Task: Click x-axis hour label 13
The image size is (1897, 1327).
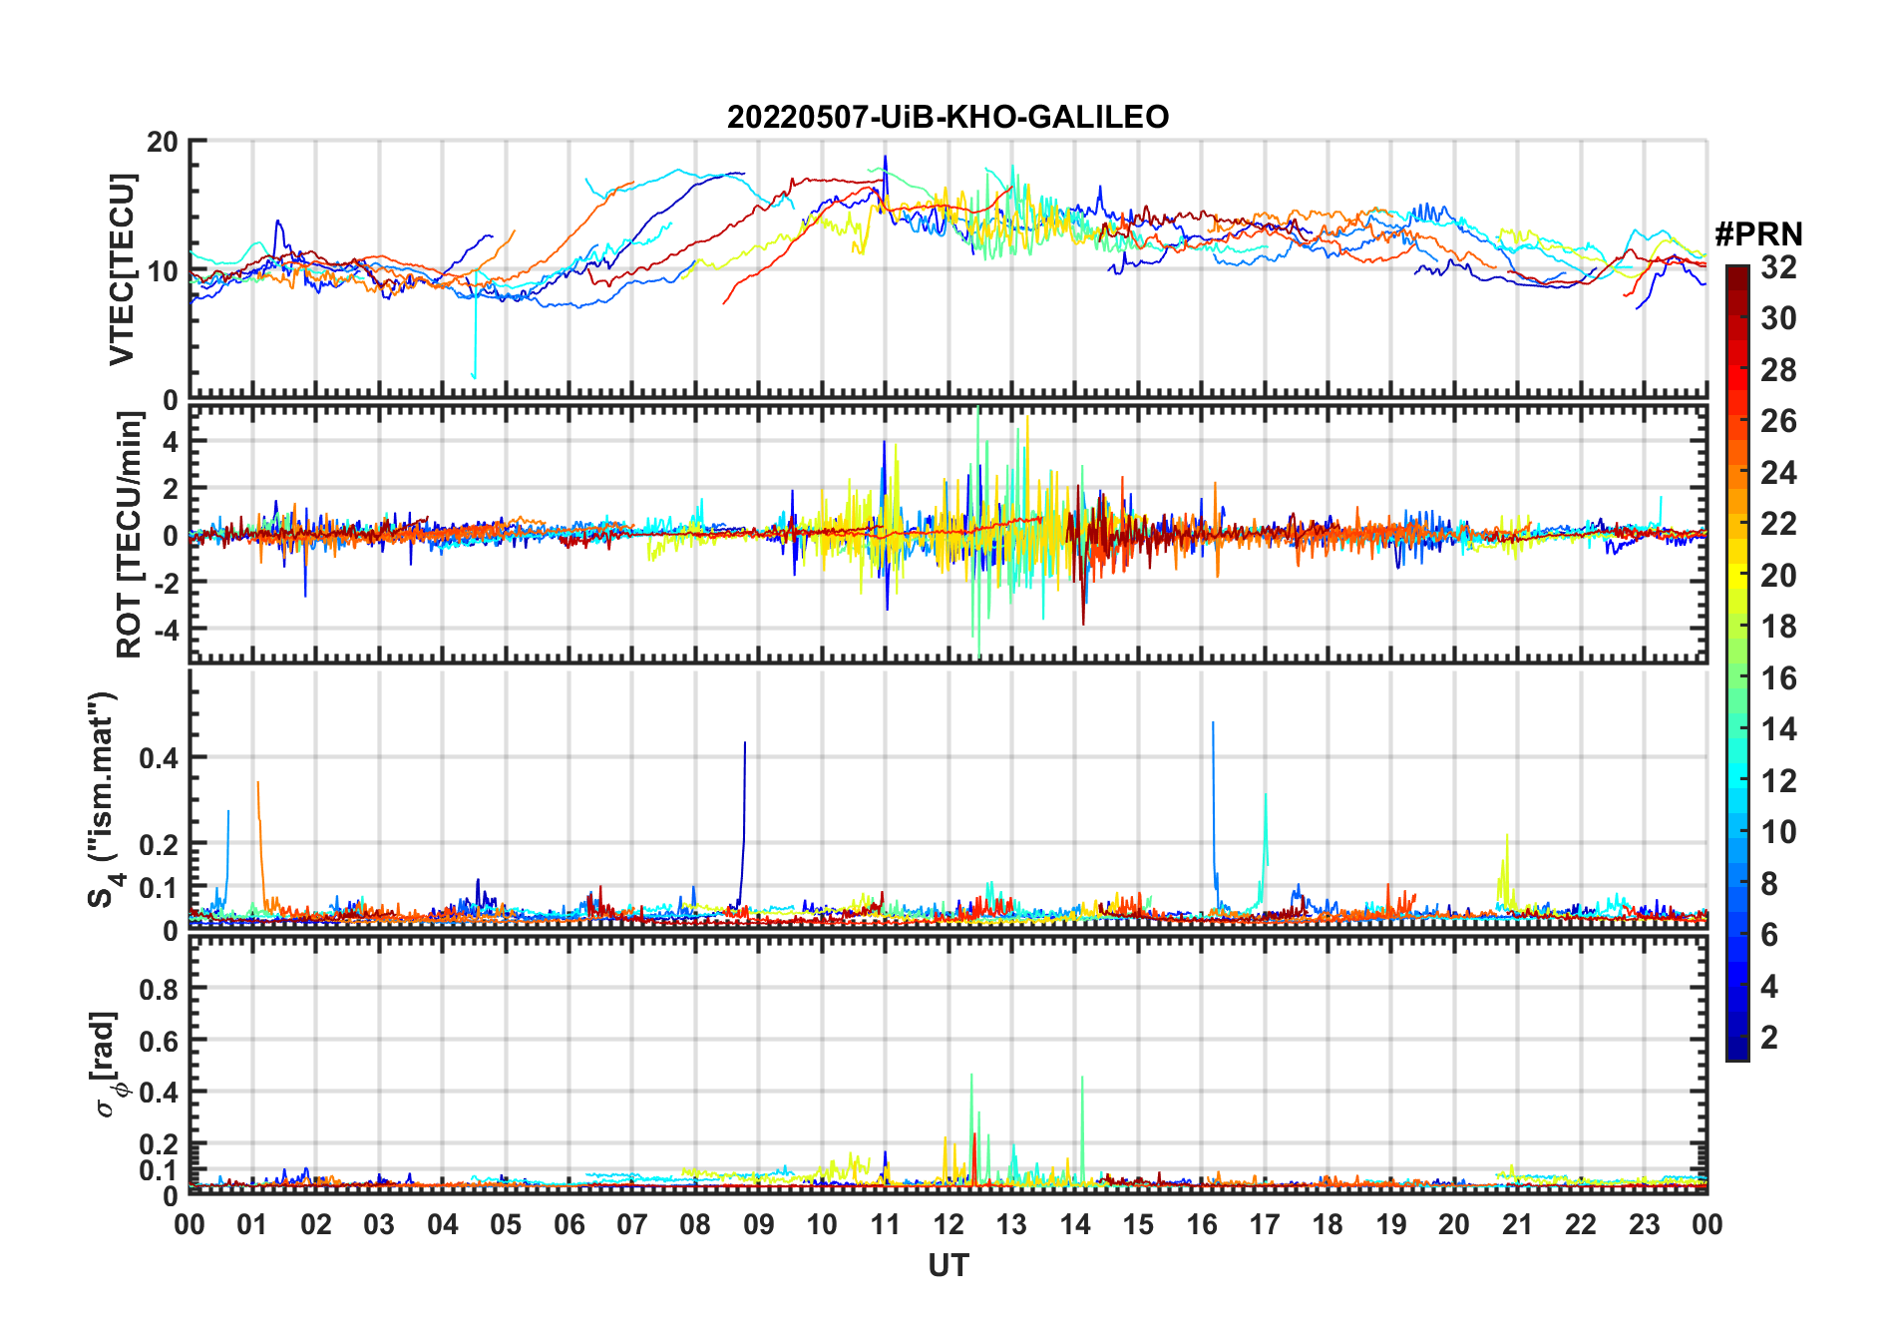Action: [1011, 1224]
